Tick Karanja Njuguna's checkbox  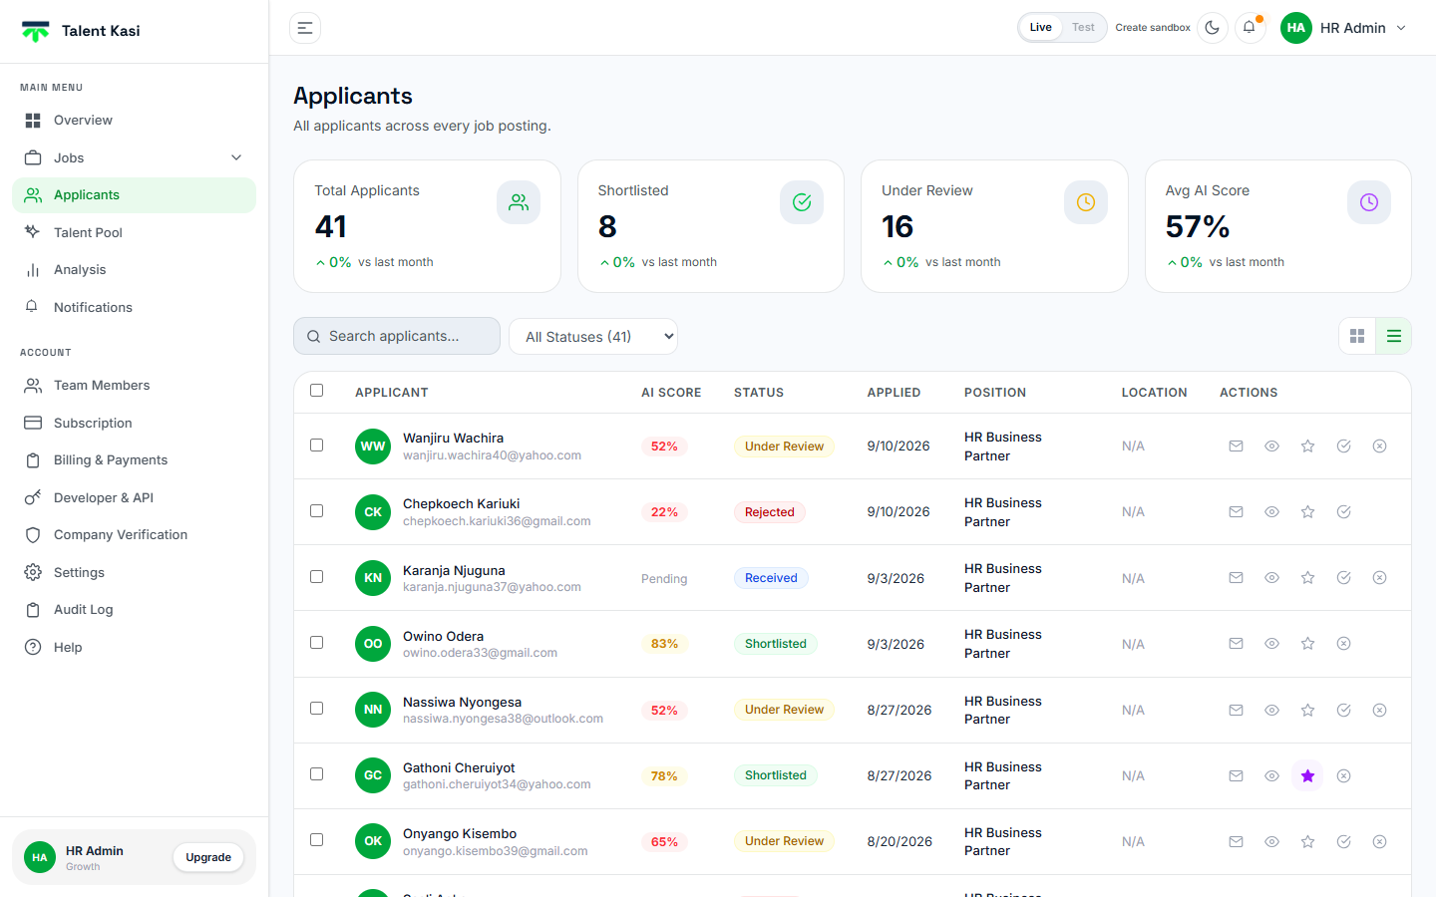pos(316,577)
